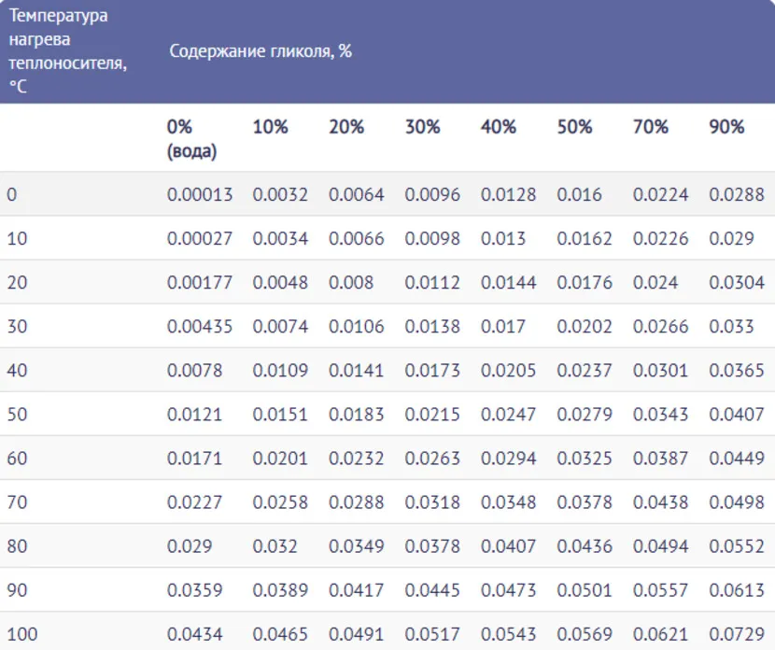Select the 30% glycol column heading

[x=422, y=127]
